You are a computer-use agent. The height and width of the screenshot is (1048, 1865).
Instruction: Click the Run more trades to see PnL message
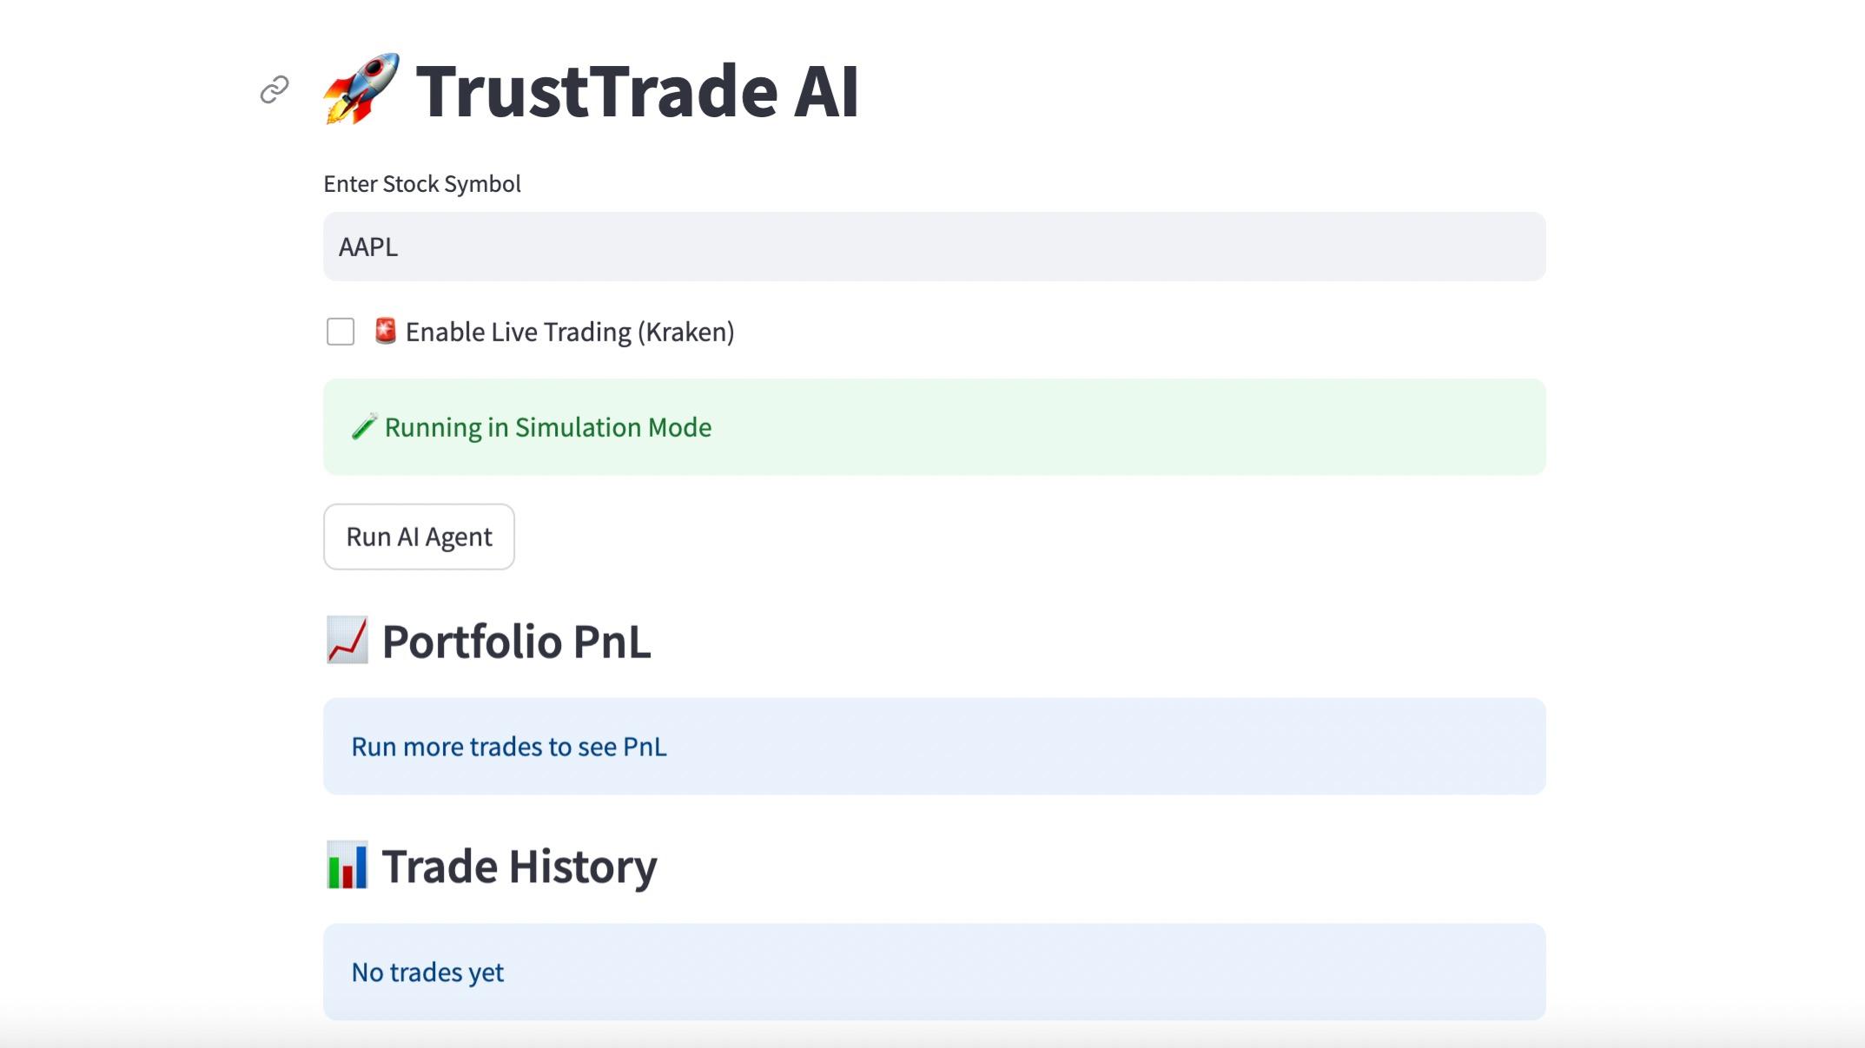509,746
